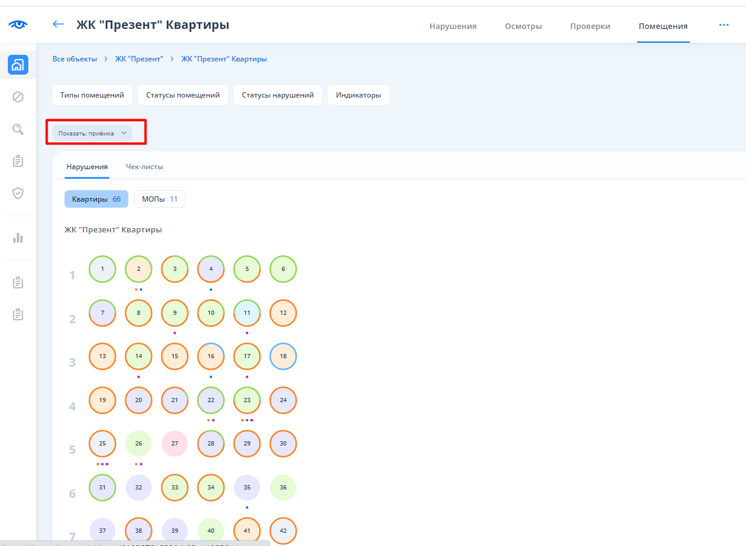Screen dimensions: 746x546
Task: Open the Индикаторы button
Action: pyautogui.click(x=359, y=95)
